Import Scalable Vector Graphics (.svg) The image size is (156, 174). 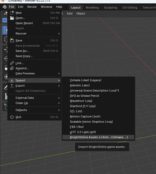pyautogui.click(x=98, y=122)
